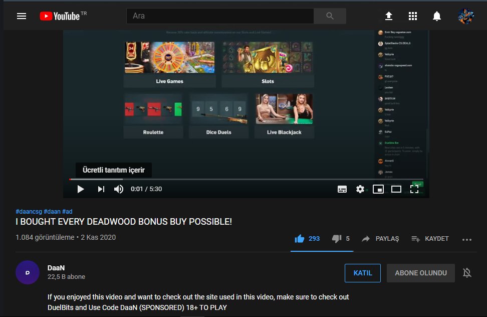
Task: Click the Live Blackjack tile in video
Action: pyautogui.click(x=284, y=116)
